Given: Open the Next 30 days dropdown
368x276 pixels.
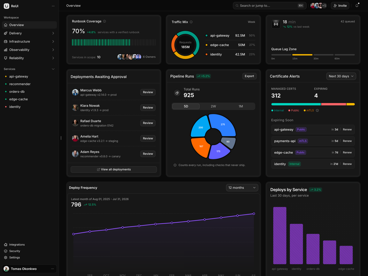Looking at the screenshot, I should 341,76.
